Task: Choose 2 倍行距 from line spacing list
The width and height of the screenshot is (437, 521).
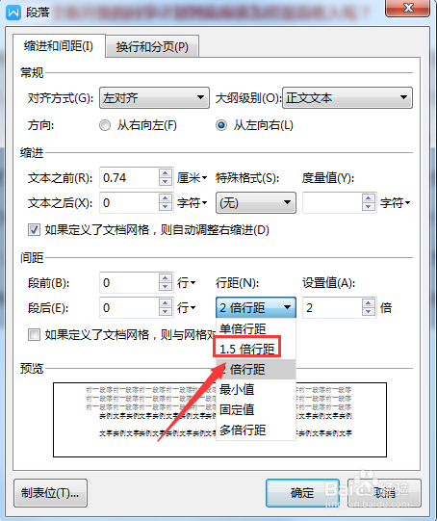Action: tap(256, 369)
